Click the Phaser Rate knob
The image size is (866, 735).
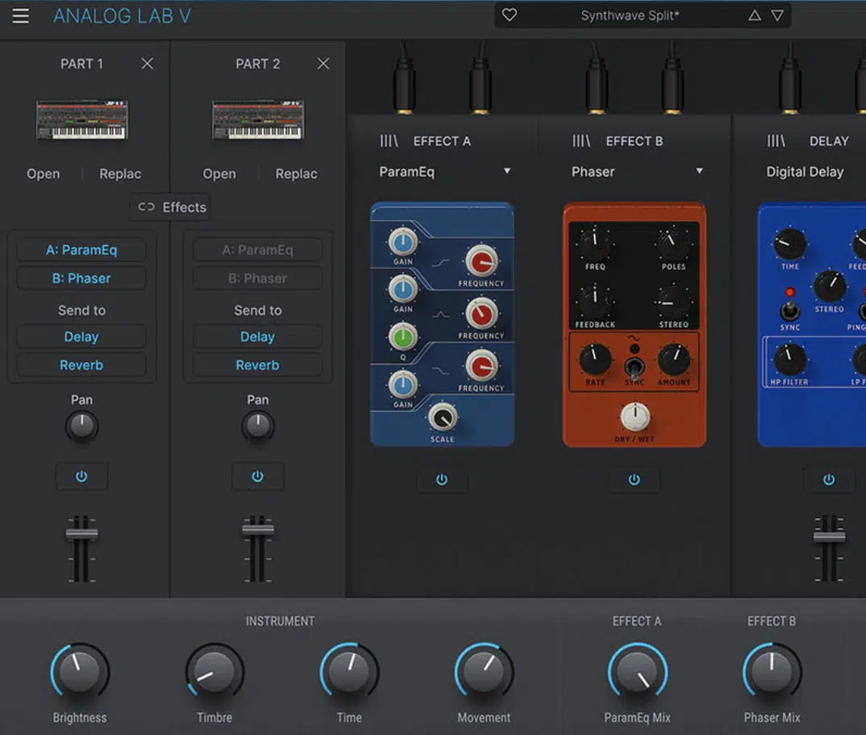[595, 359]
